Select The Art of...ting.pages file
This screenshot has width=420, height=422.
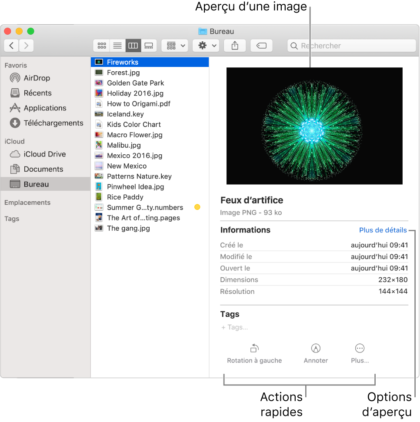[x=150, y=218]
